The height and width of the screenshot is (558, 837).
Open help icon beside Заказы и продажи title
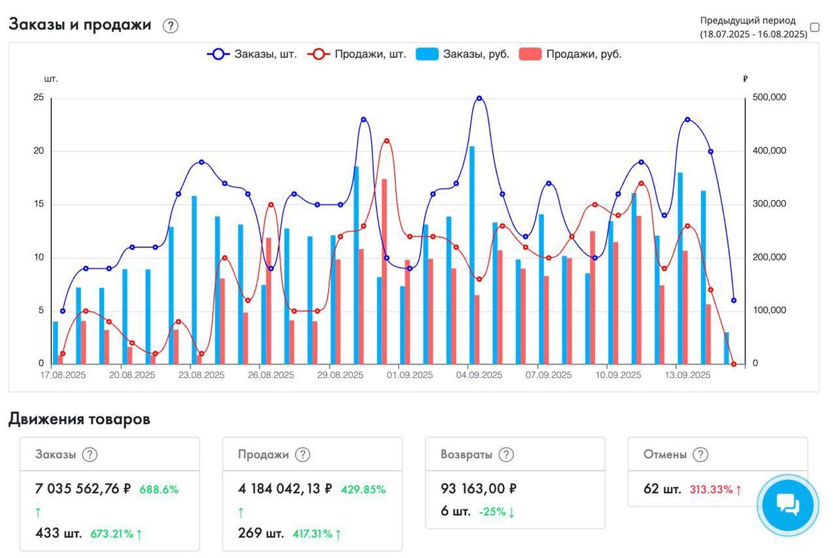171,26
